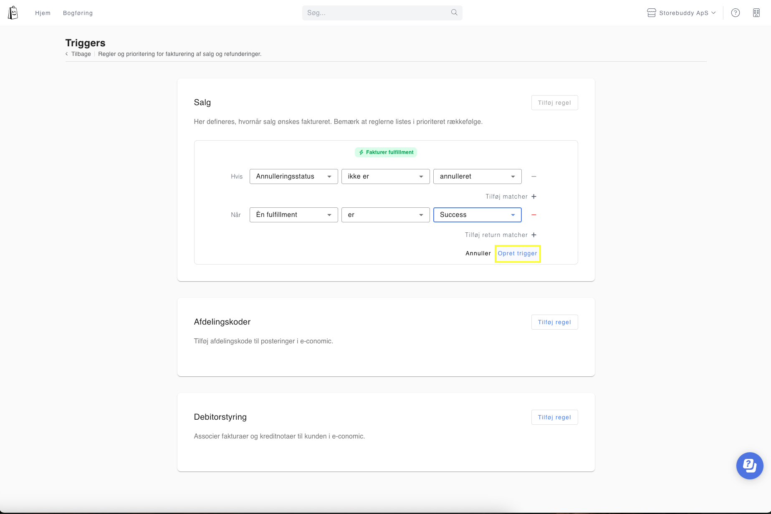The width and height of the screenshot is (771, 514).
Task: Click the Storebuddy shopping bag logo
Action: [x=13, y=13]
